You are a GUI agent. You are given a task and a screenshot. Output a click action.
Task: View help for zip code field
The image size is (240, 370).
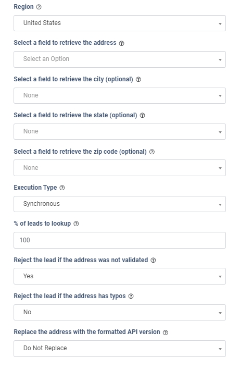point(152,152)
